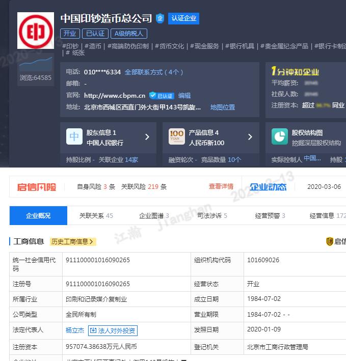Click the 中 shareholder avatar icon

pos(74,136)
